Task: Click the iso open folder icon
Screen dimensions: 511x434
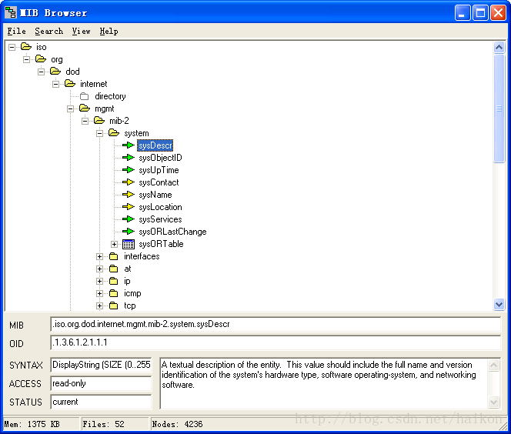Action: click(x=26, y=47)
